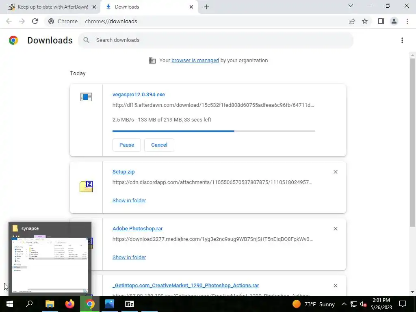This screenshot has width=416, height=312.
Task: Show Setup.zip in folder
Action: coord(129,201)
